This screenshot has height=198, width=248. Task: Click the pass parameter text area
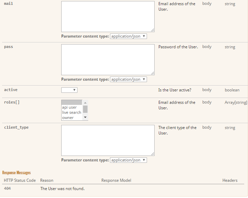(x=108, y=59)
